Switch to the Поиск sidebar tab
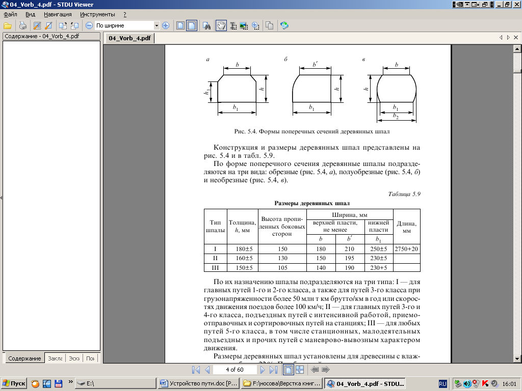This screenshot has width=522, height=391. tap(90, 358)
